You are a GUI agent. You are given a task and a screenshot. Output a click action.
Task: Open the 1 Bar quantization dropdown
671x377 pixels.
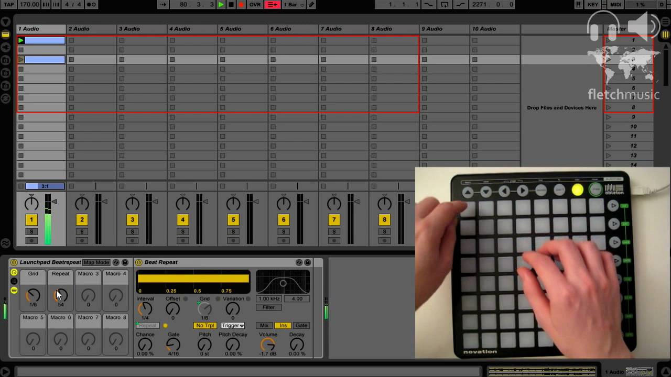pos(294,5)
